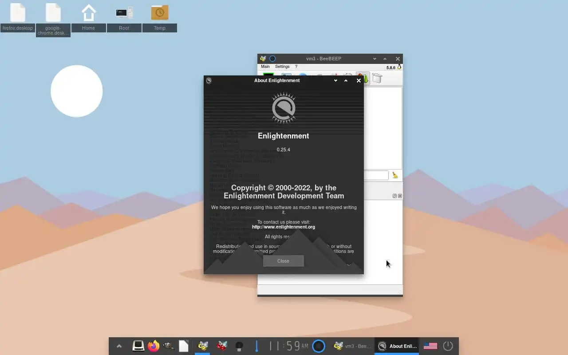Open the Root desktop icon
This screenshot has height=355, width=568.
click(124, 17)
